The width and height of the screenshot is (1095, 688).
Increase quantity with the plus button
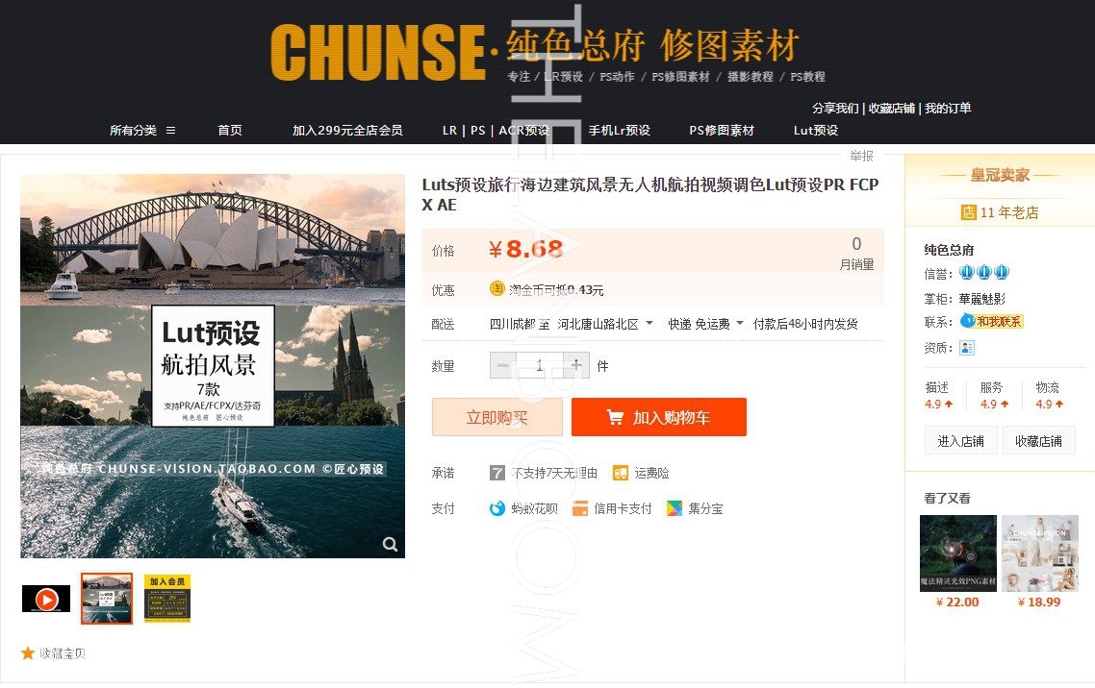(576, 365)
